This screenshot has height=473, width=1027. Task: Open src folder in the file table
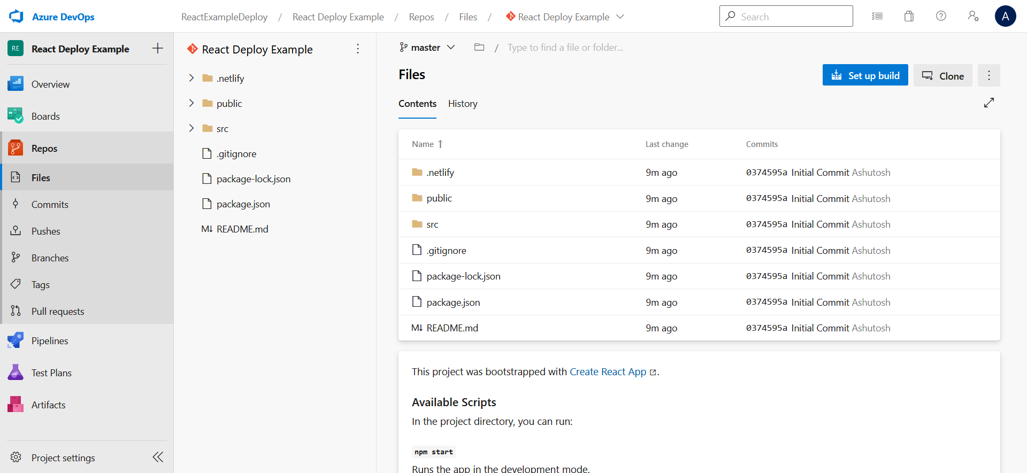click(x=432, y=224)
